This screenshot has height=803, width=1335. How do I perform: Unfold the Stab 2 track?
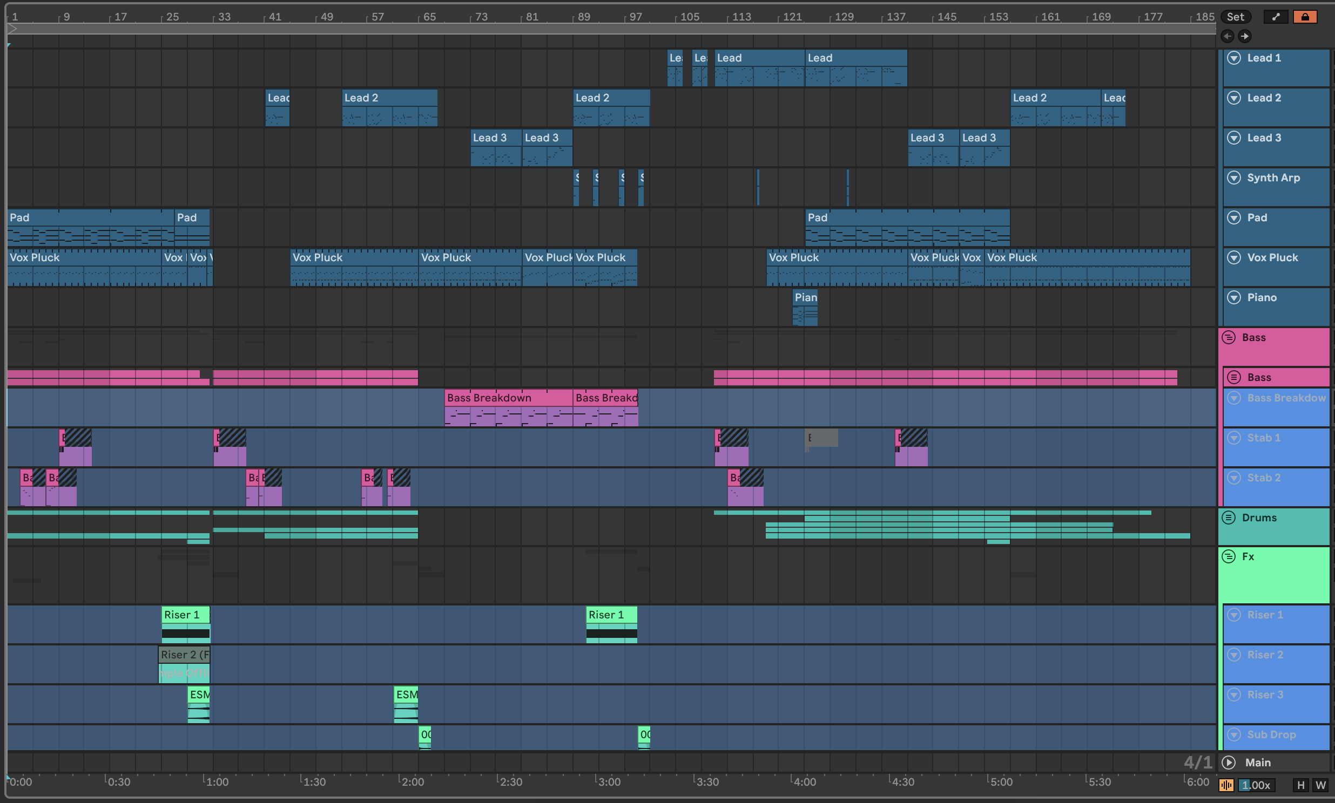pos(1234,478)
